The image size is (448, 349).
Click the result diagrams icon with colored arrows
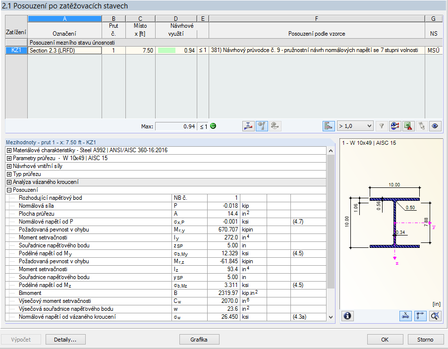pyautogui.click(x=395, y=126)
